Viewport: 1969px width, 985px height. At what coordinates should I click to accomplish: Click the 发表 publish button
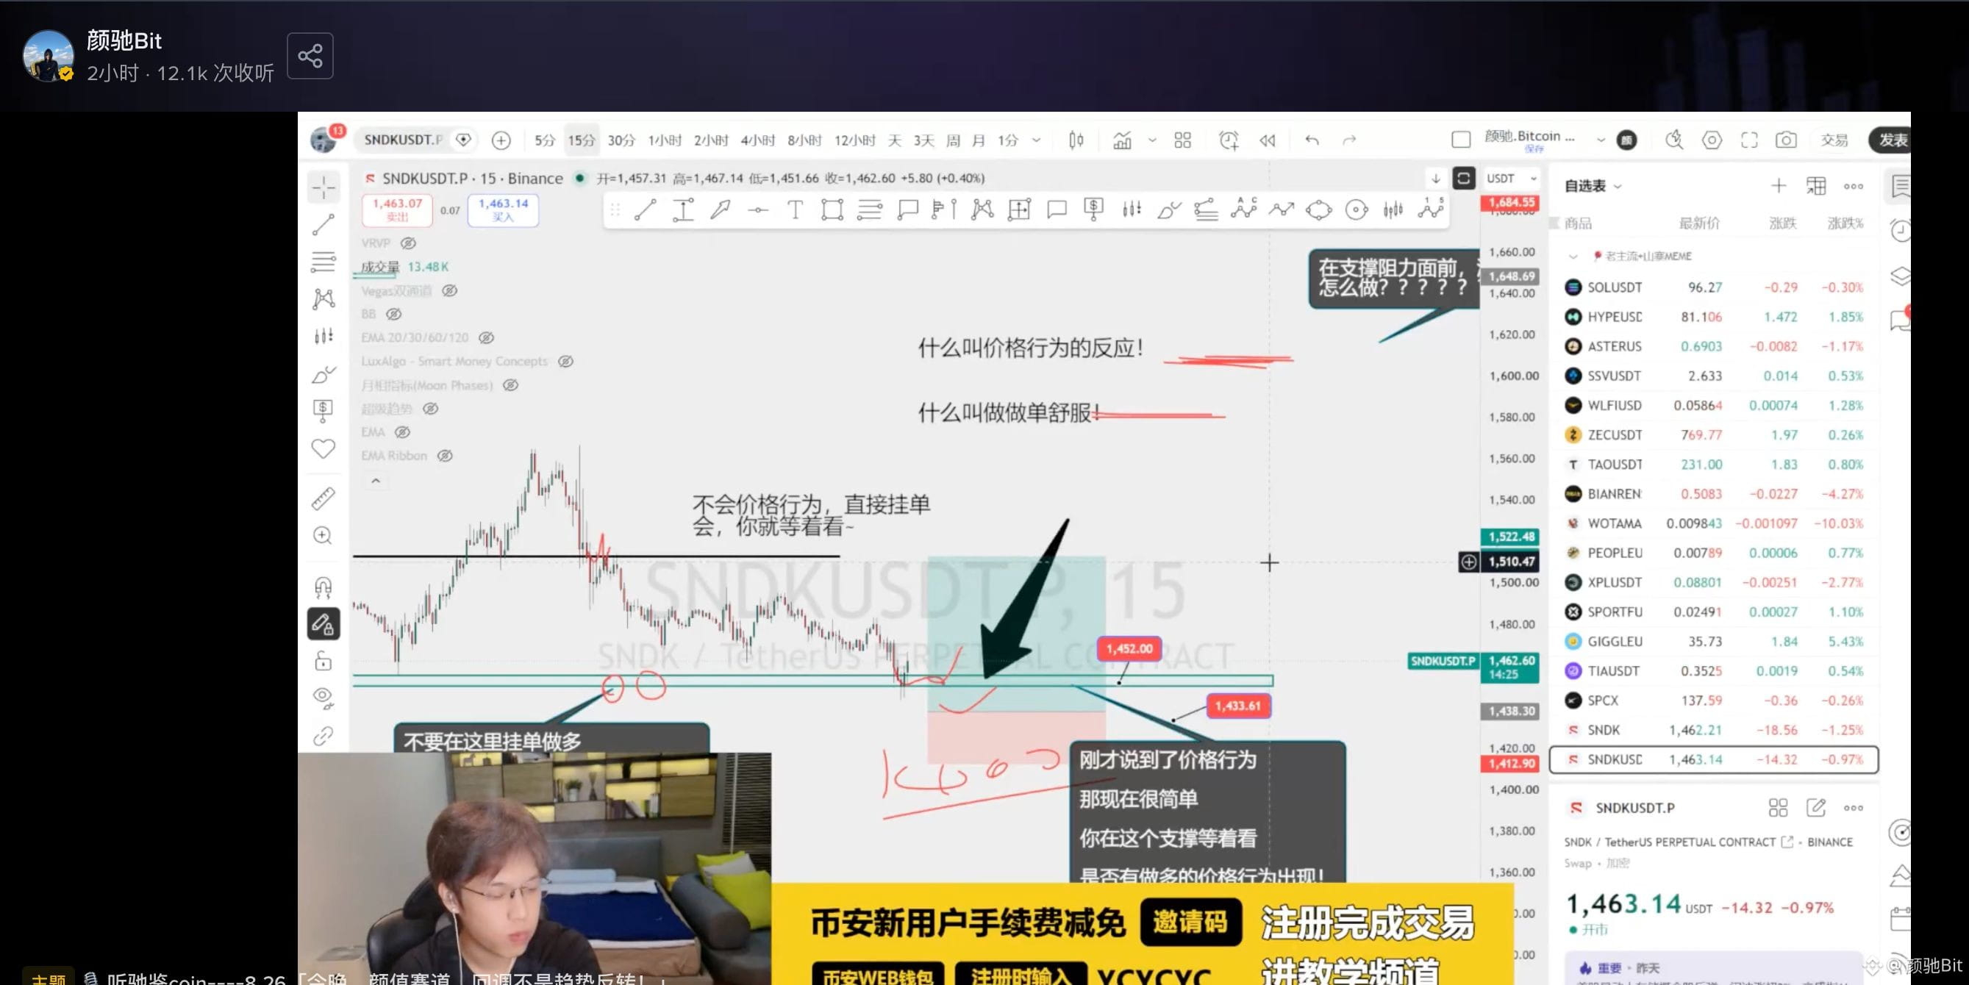point(1892,140)
